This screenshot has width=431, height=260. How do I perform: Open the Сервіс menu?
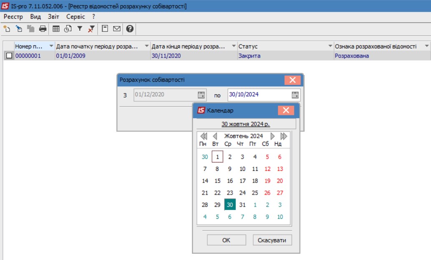[76, 17]
